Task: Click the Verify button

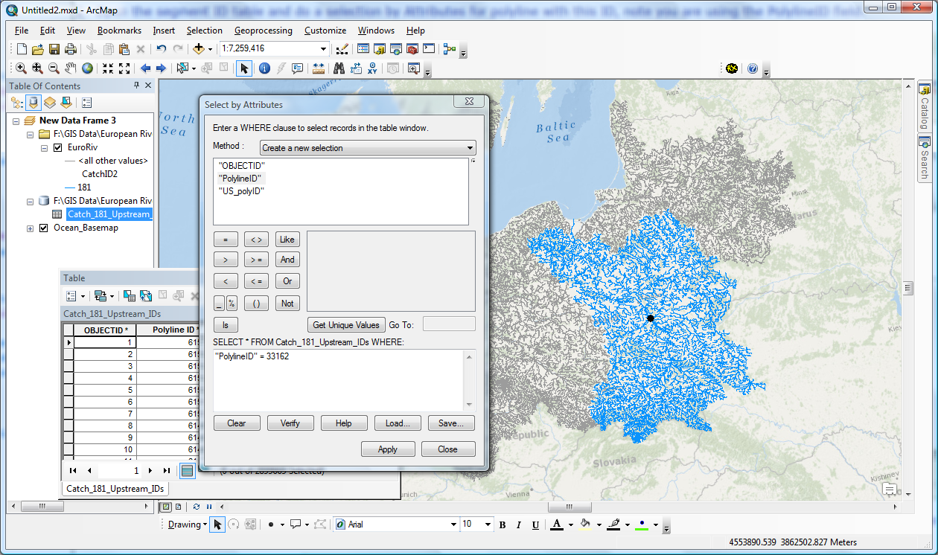Action: (290, 423)
